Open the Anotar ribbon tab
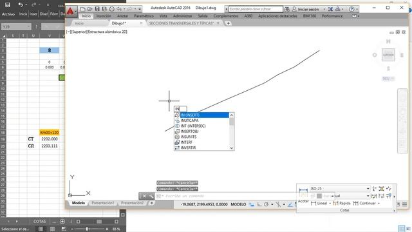The width and height of the screenshot is (412, 232). [122, 16]
